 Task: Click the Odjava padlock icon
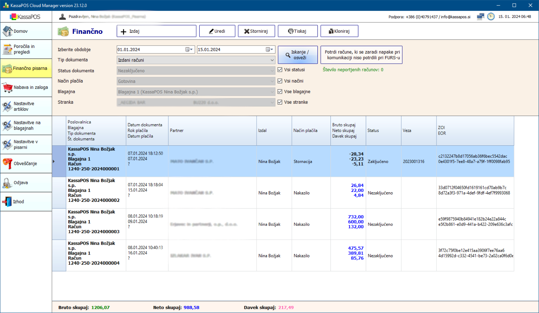[x=7, y=183]
